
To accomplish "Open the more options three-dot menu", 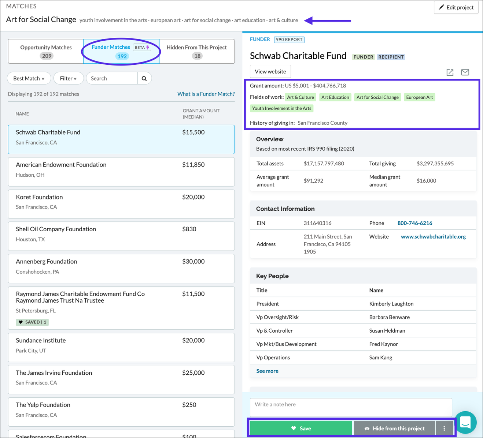I will point(444,428).
